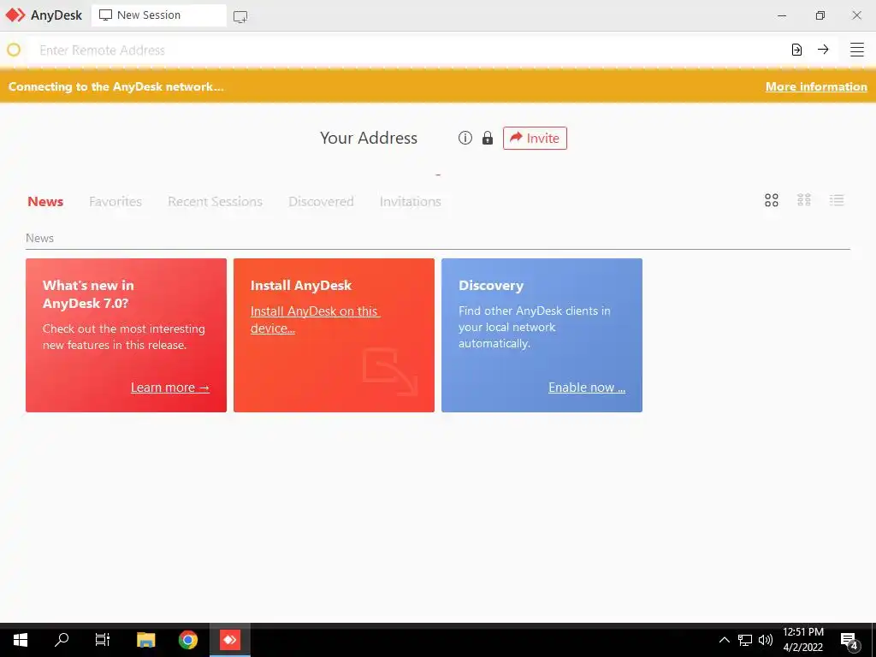Show hidden system tray icons
Image resolution: width=876 pixels, height=657 pixels.
(x=724, y=640)
